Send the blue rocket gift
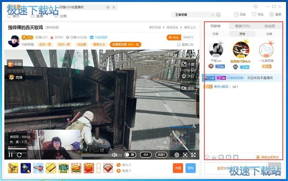The image size is (288, 181). click(x=26, y=168)
